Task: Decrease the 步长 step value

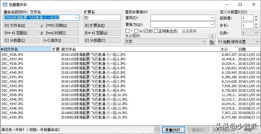Action: (x=256, y=27)
